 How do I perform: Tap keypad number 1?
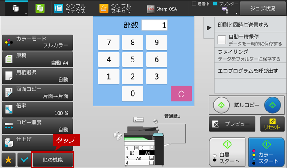coord(109,76)
